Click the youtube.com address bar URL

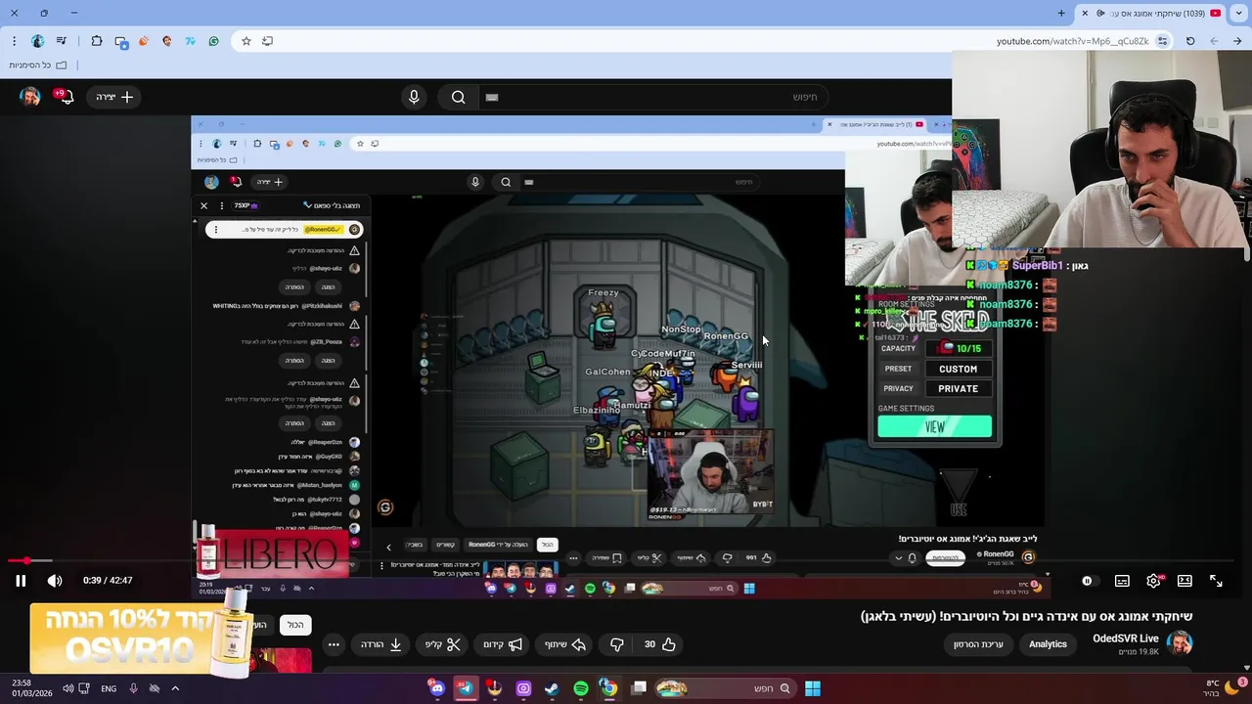tap(1072, 41)
